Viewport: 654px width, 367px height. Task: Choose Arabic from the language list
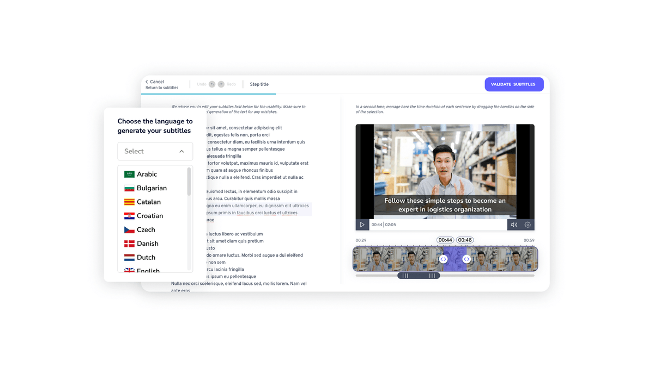coord(147,175)
